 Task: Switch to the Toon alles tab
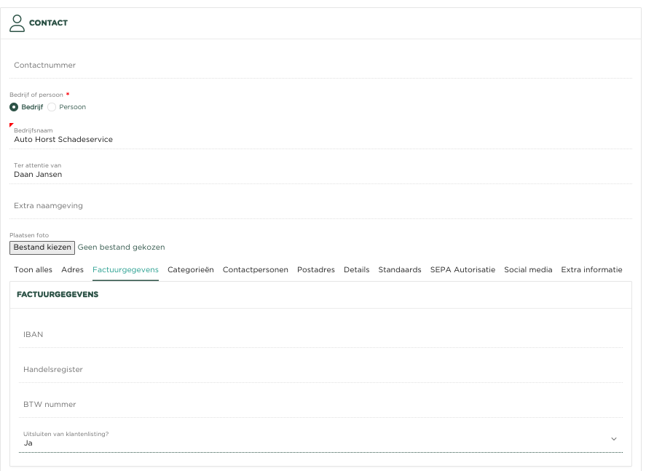(x=33, y=269)
